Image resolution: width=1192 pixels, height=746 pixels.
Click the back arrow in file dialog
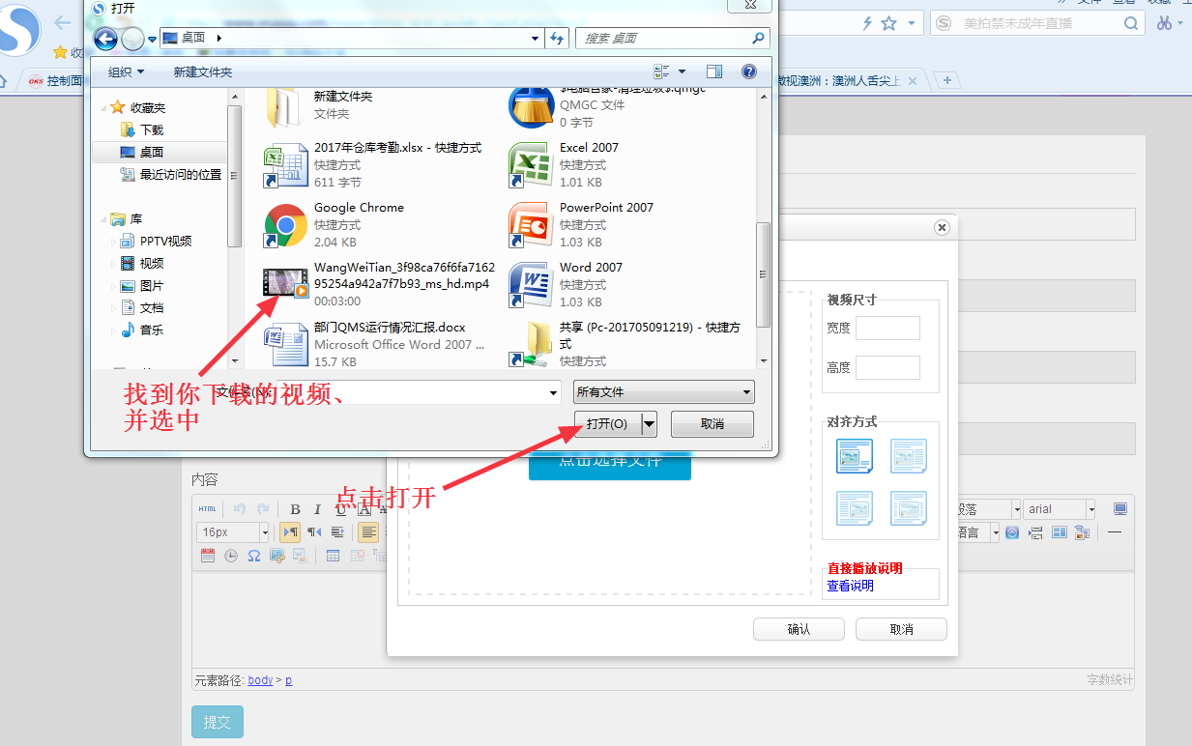(x=104, y=39)
